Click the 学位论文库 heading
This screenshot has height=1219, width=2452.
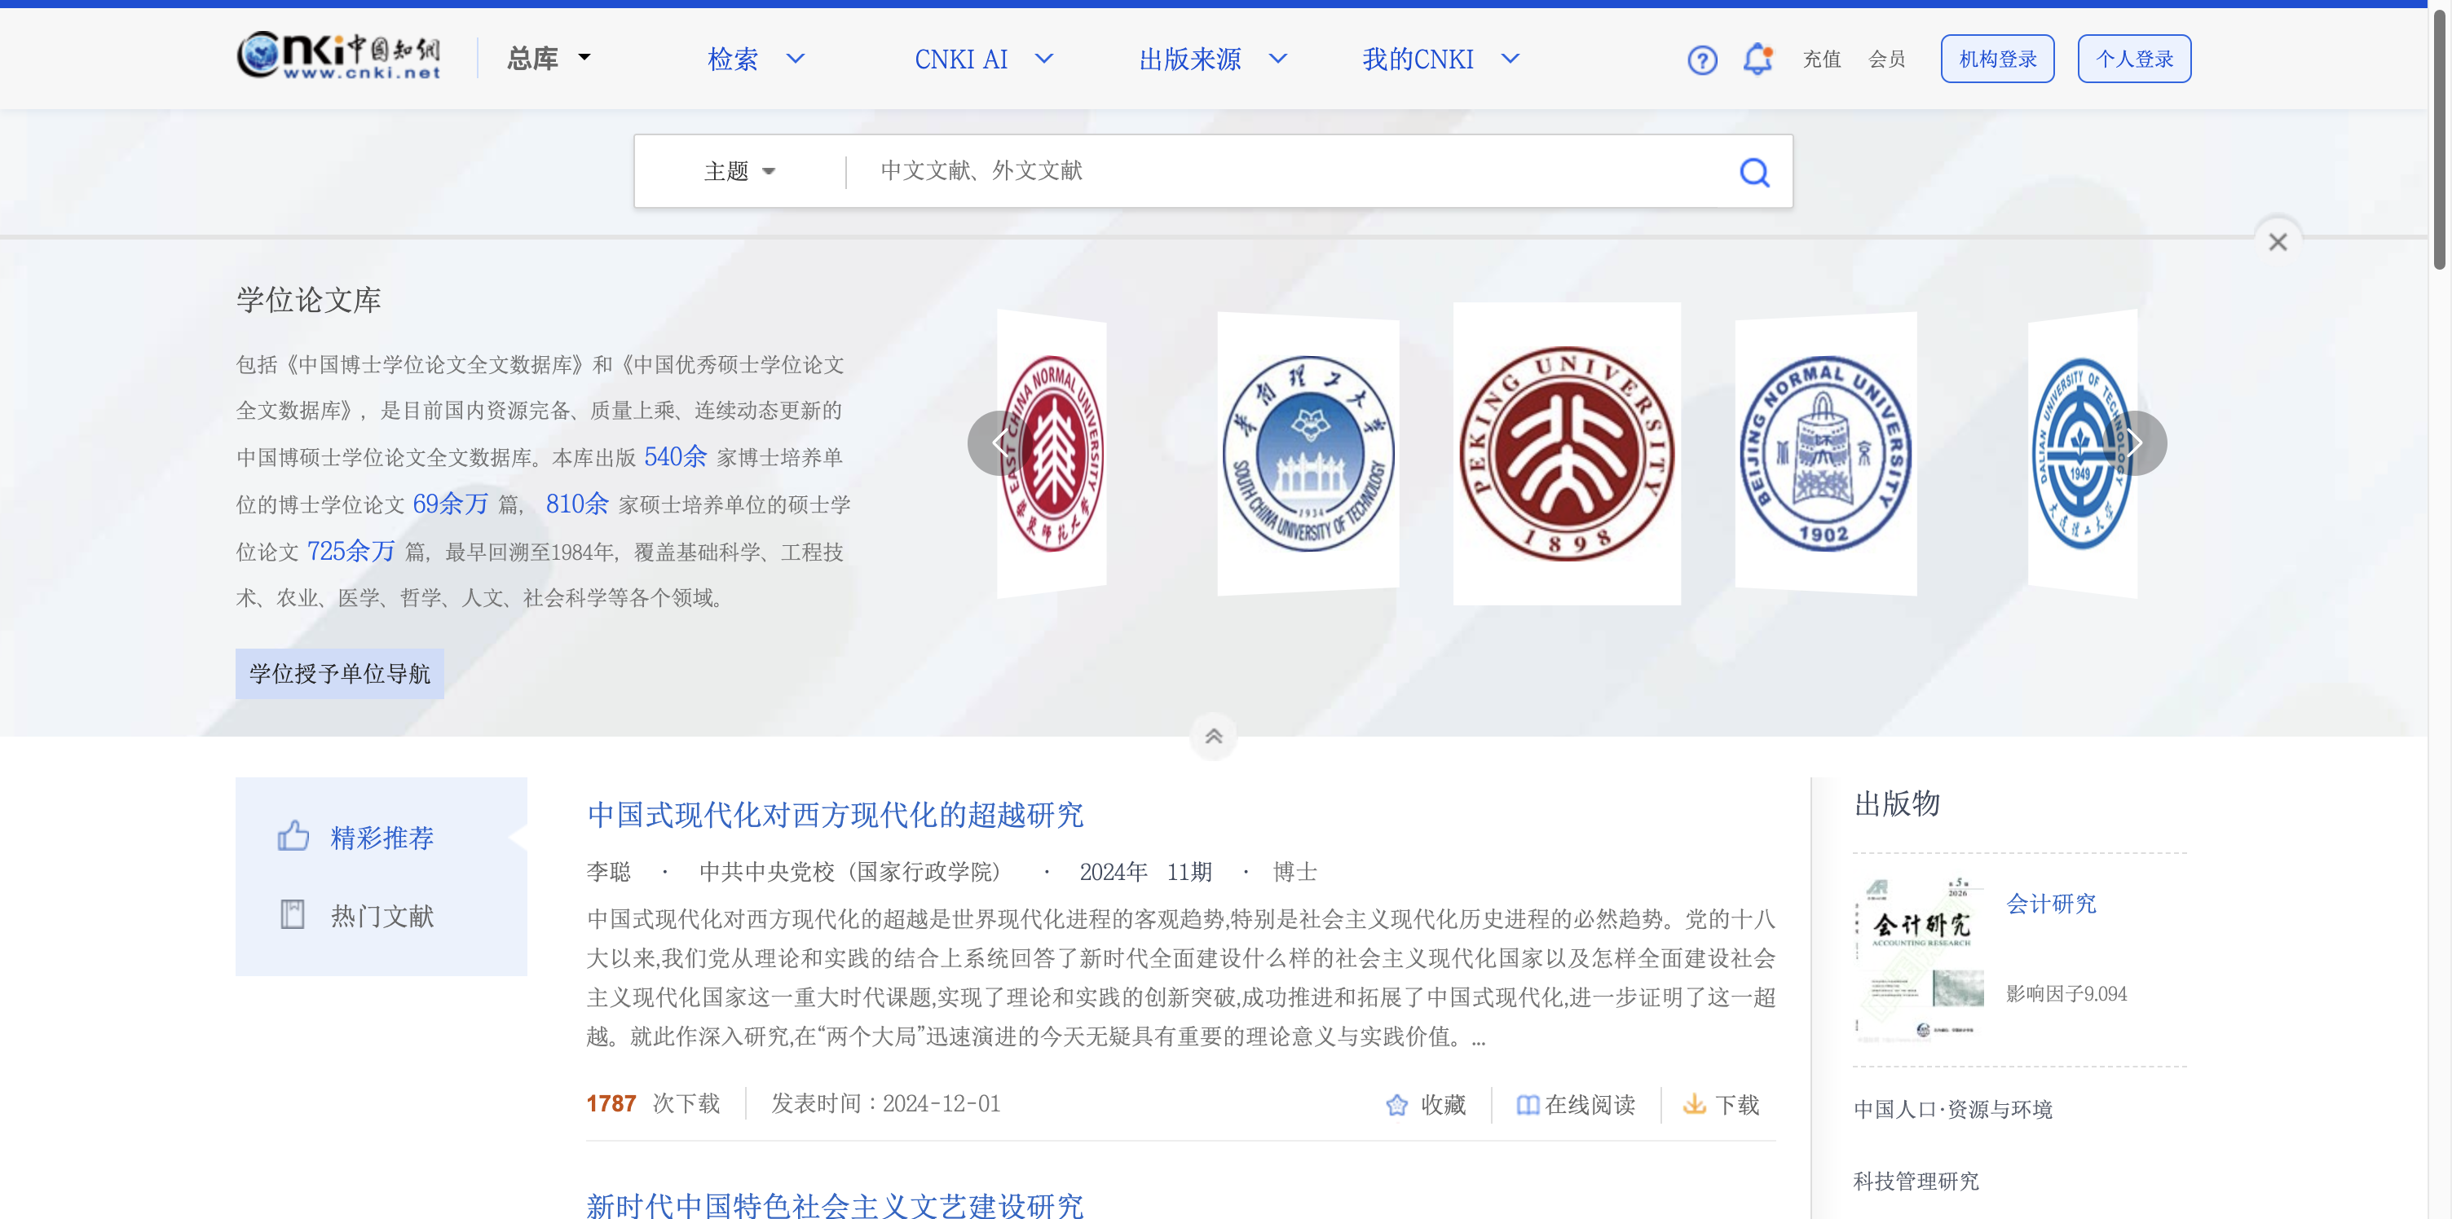(308, 300)
